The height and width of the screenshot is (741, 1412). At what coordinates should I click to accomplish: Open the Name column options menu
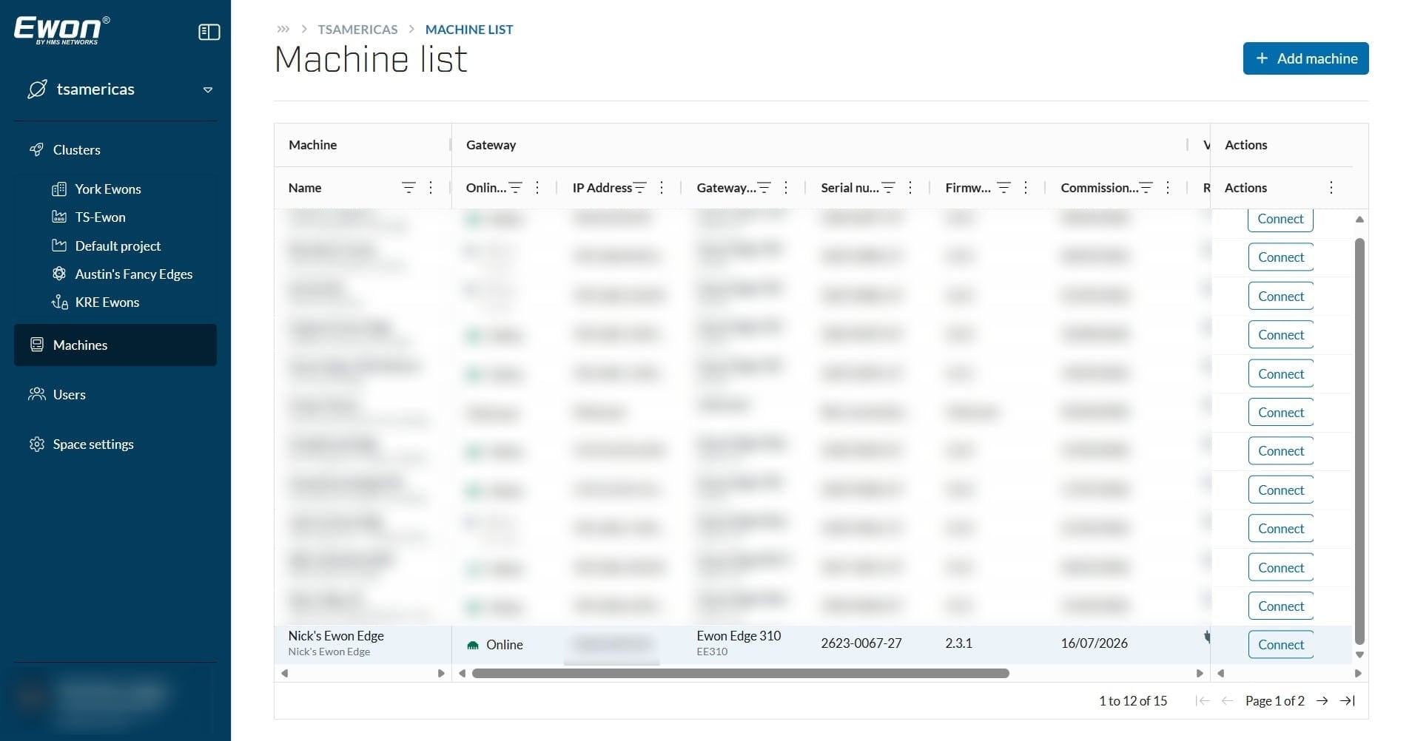431,188
